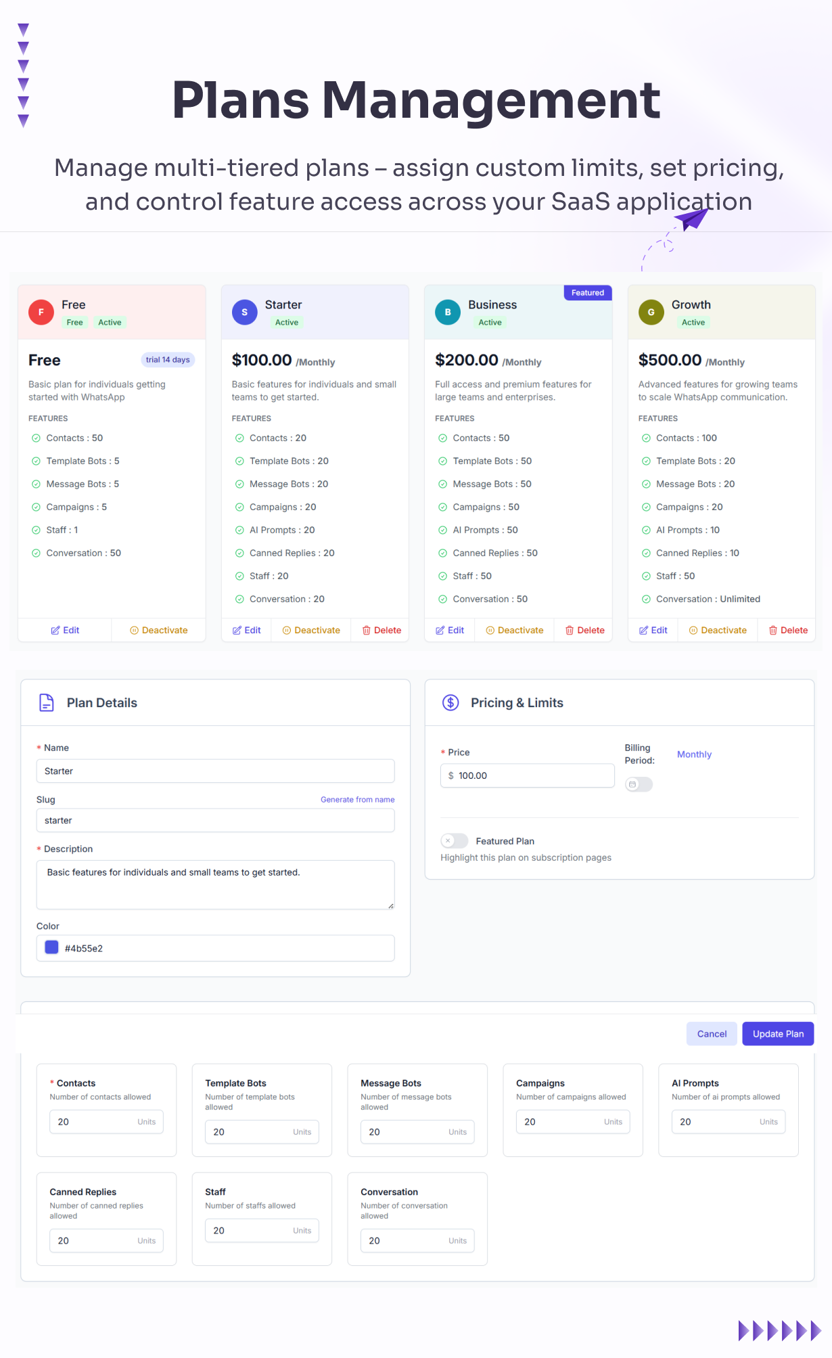Delete the Business plan
832x1358 pixels.
click(x=584, y=630)
